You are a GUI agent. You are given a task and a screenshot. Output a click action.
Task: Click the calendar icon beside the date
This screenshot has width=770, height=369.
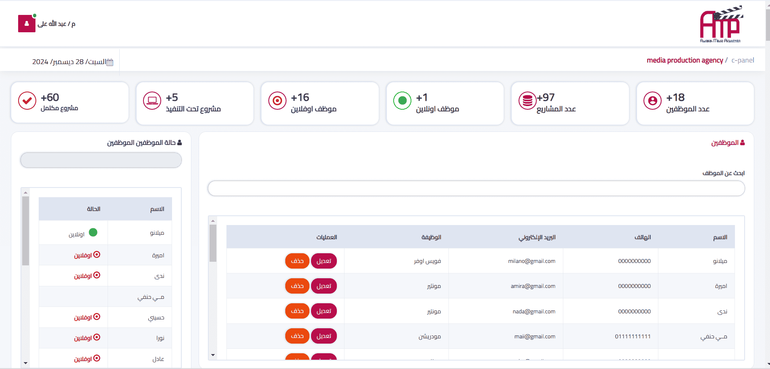(110, 62)
